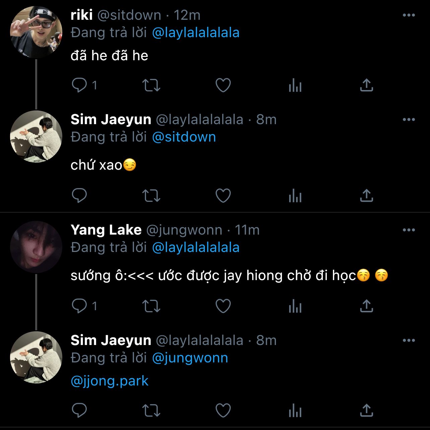Open riki's profile picture
Screen dimensions: 430x430
36,33
